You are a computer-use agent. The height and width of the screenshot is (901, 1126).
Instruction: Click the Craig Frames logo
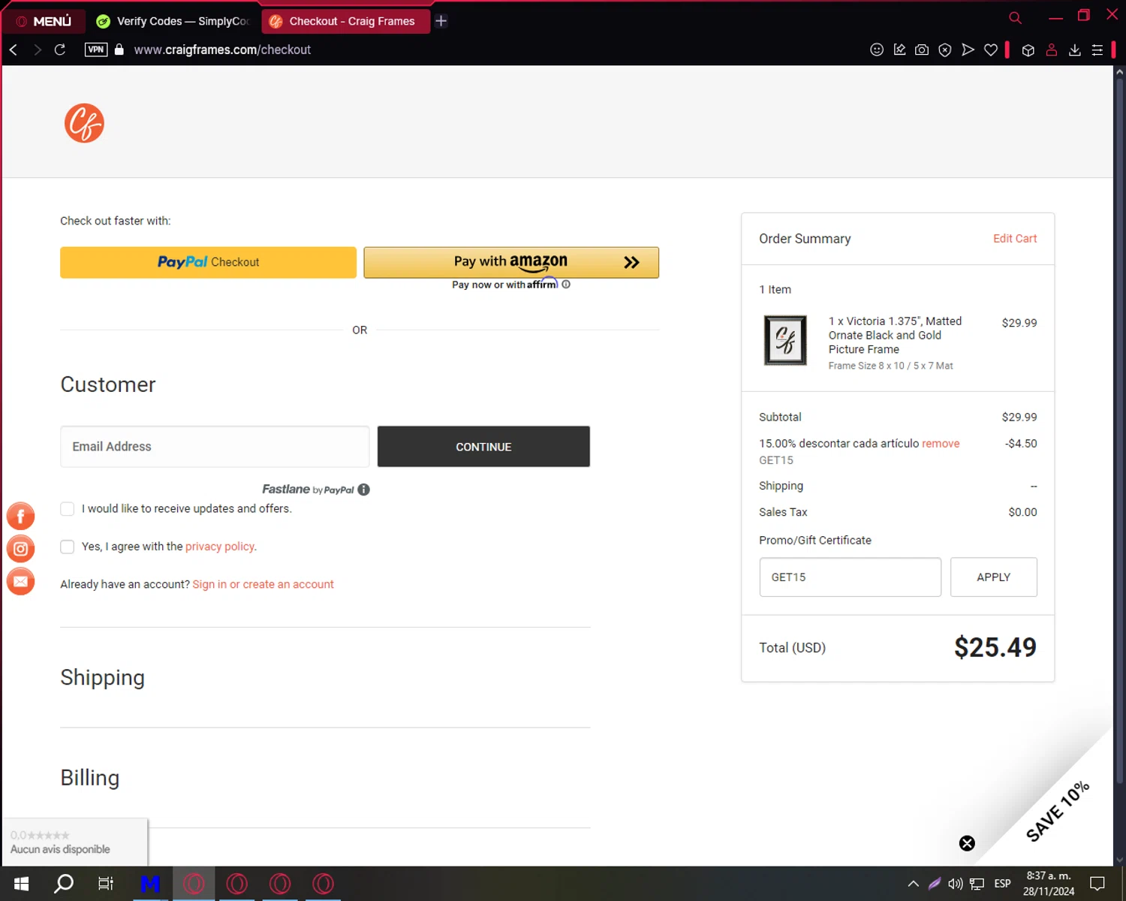point(84,123)
